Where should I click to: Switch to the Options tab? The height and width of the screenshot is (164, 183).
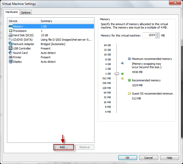26,12
